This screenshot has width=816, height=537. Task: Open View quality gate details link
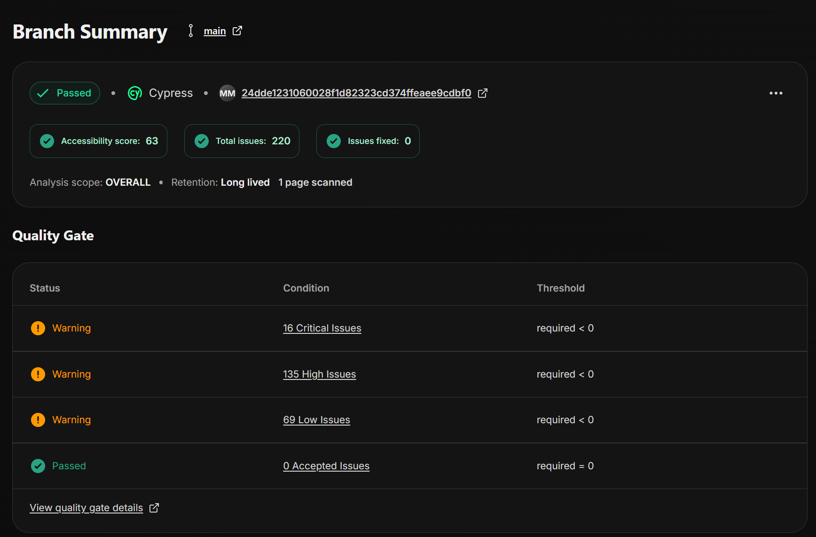[86, 508]
